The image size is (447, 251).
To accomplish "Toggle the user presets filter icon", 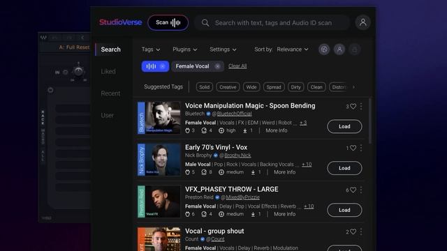I will pos(339,50).
